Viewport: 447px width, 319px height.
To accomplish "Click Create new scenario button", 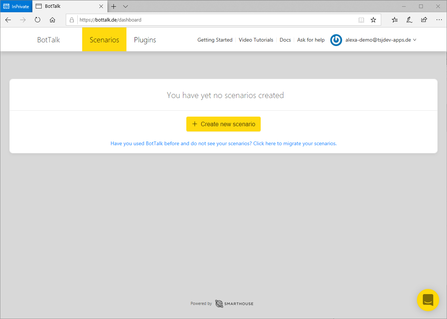I will click(223, 124).
